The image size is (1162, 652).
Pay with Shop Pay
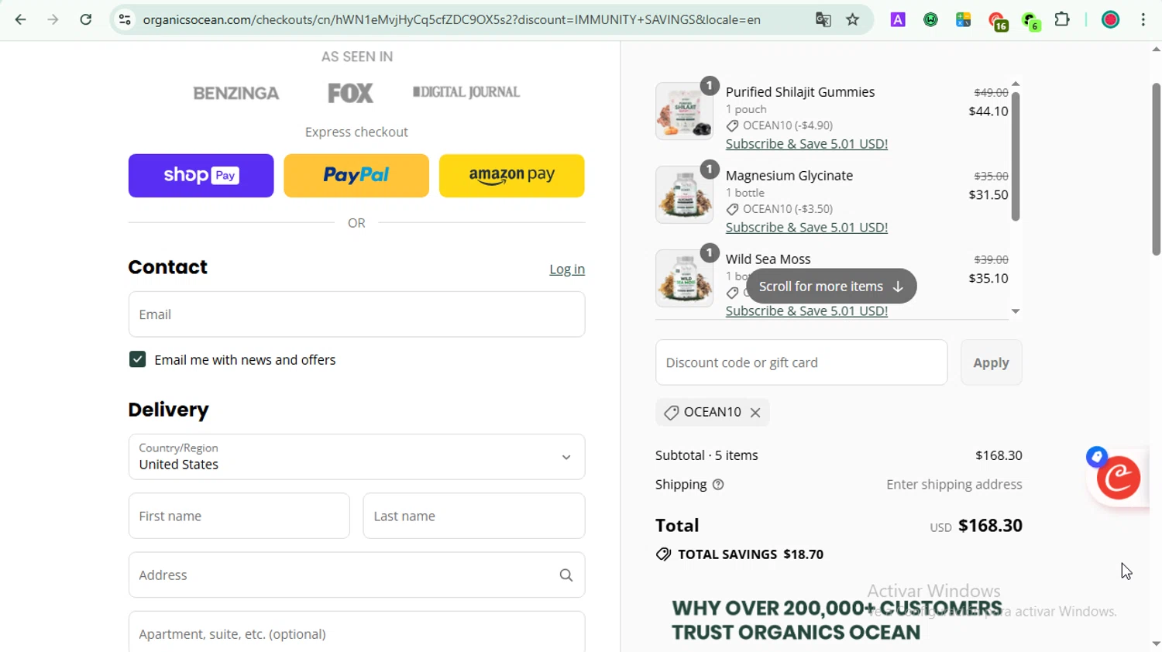(x=201, y=176)
